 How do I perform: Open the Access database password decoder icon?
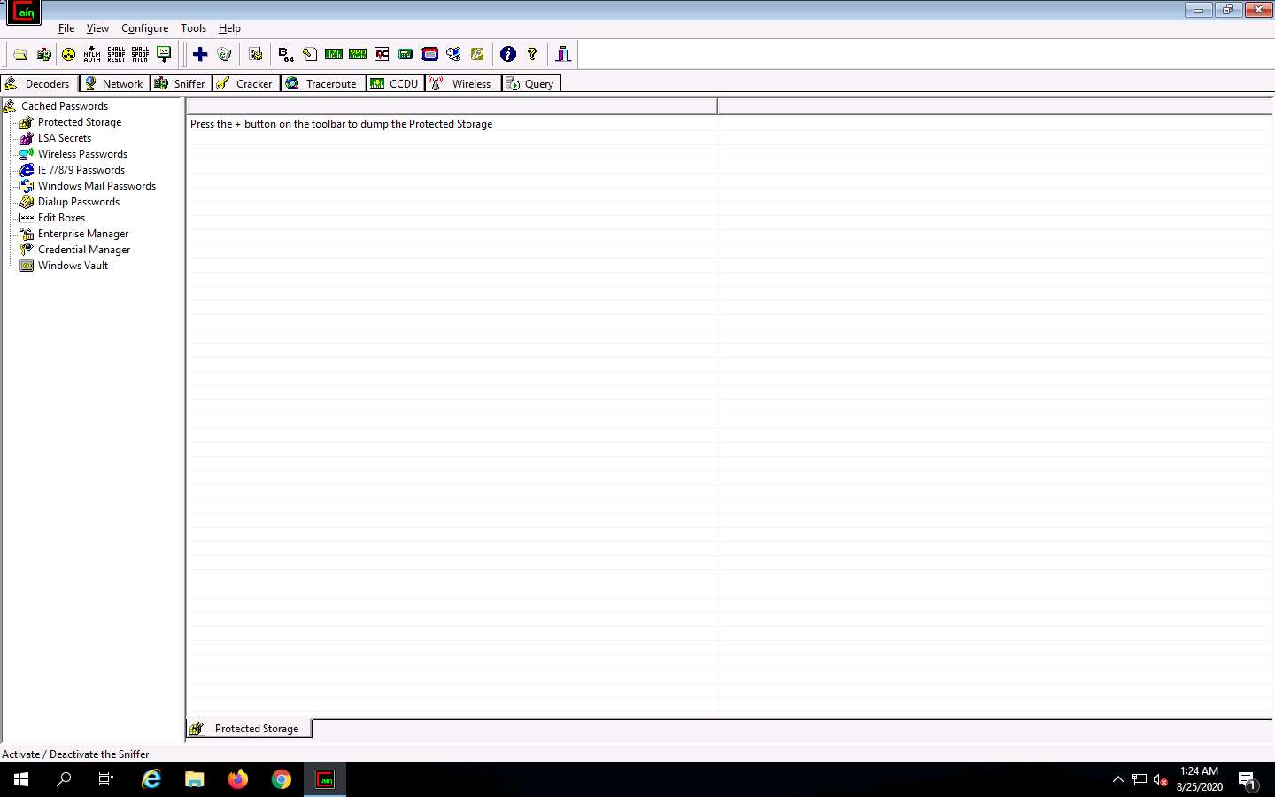pos(310,55)
